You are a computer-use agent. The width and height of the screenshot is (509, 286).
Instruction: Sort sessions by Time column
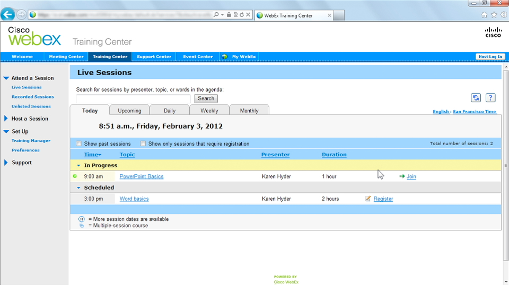coord(92,155)
